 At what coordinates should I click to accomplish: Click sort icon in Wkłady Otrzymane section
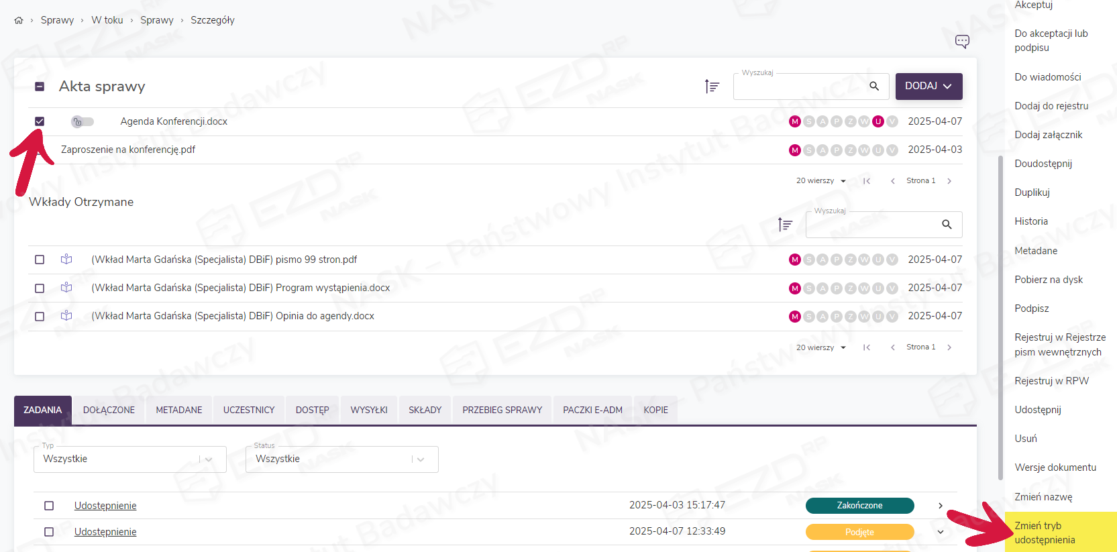pos(785,225)
